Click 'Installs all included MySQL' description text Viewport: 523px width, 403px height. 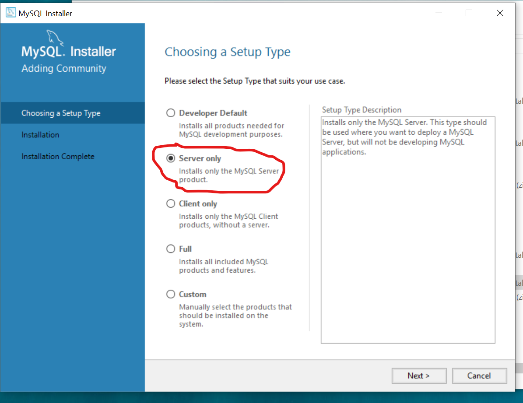point(224,266)
